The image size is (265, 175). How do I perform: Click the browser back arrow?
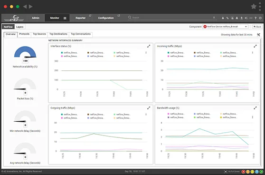(x=25, y=7)
